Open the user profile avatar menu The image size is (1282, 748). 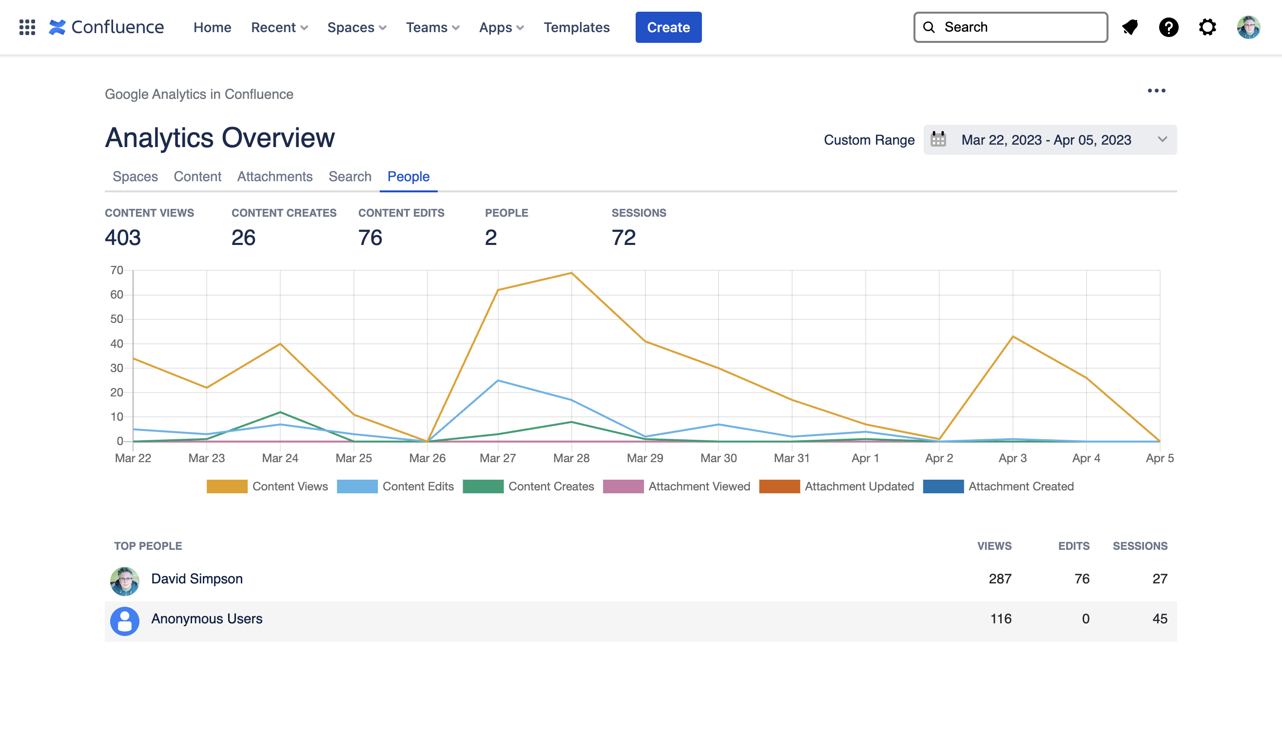coord(1248,27)
